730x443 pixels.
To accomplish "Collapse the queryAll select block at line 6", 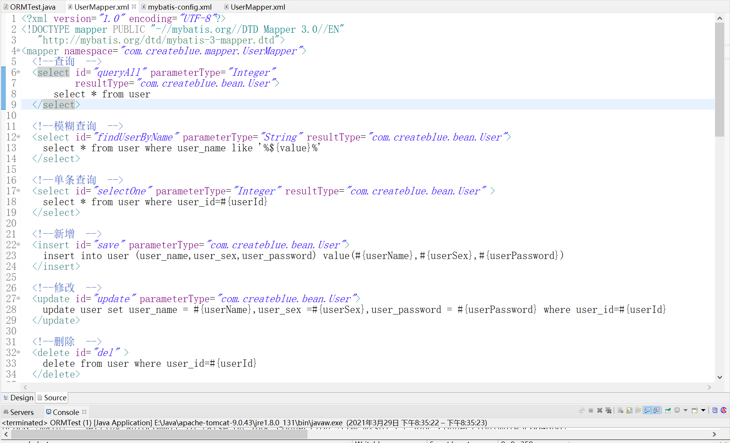I will click(x=18, y=72).
